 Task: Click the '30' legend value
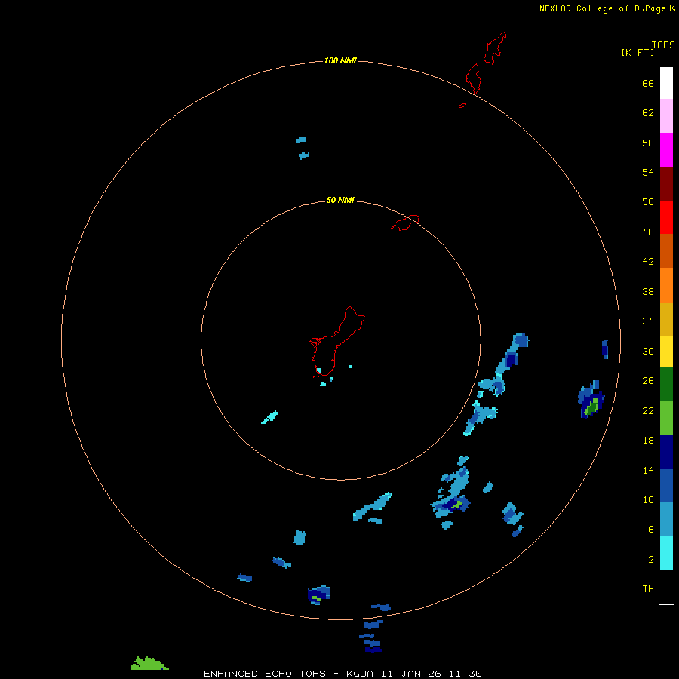648,351
